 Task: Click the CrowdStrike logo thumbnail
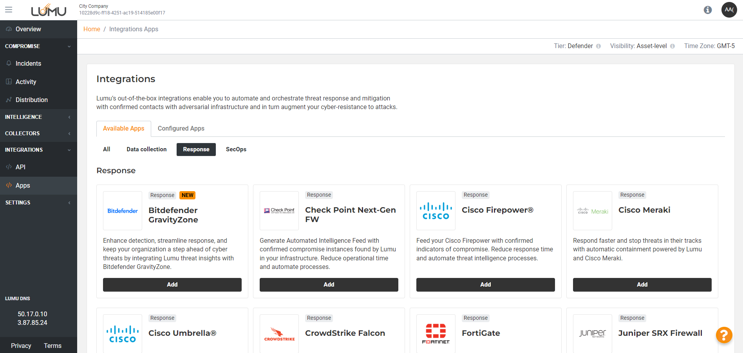[279, 333]
